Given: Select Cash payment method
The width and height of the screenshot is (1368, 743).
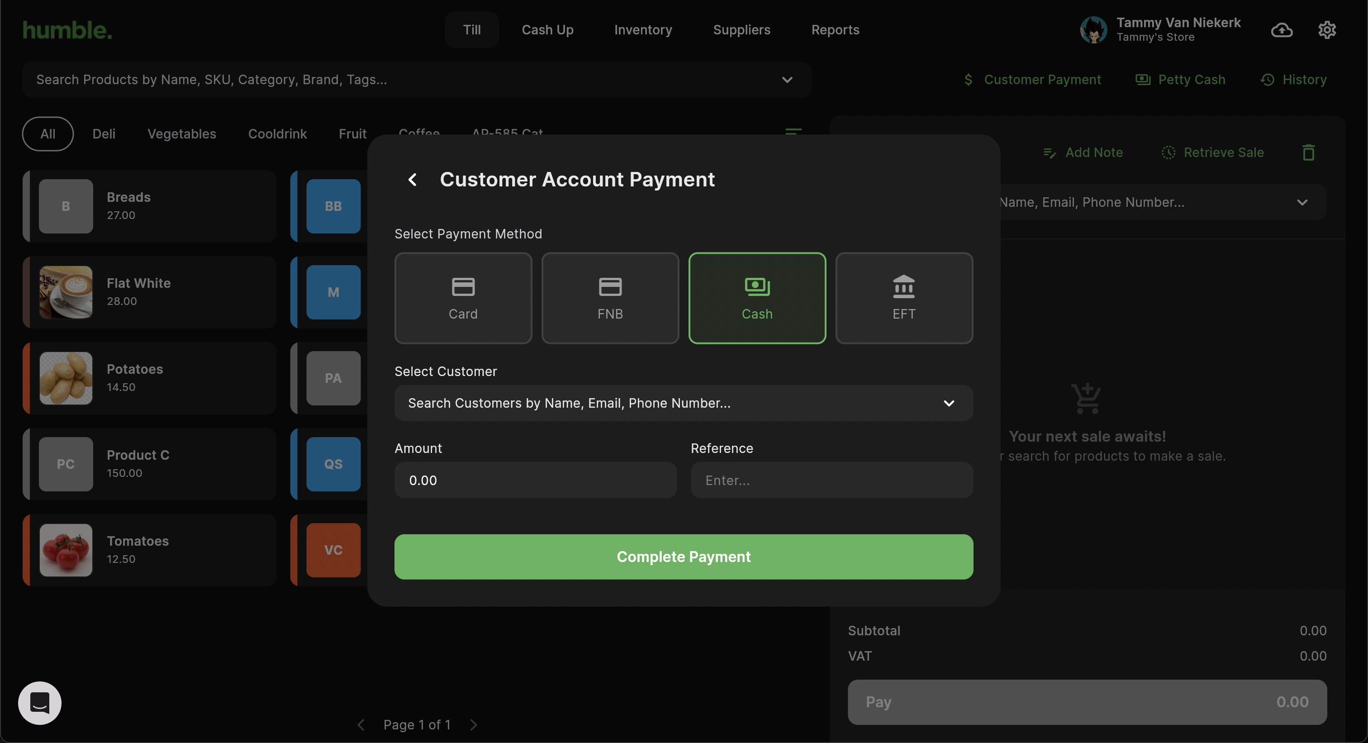Looking at the screenshot, I should point(757,298).
